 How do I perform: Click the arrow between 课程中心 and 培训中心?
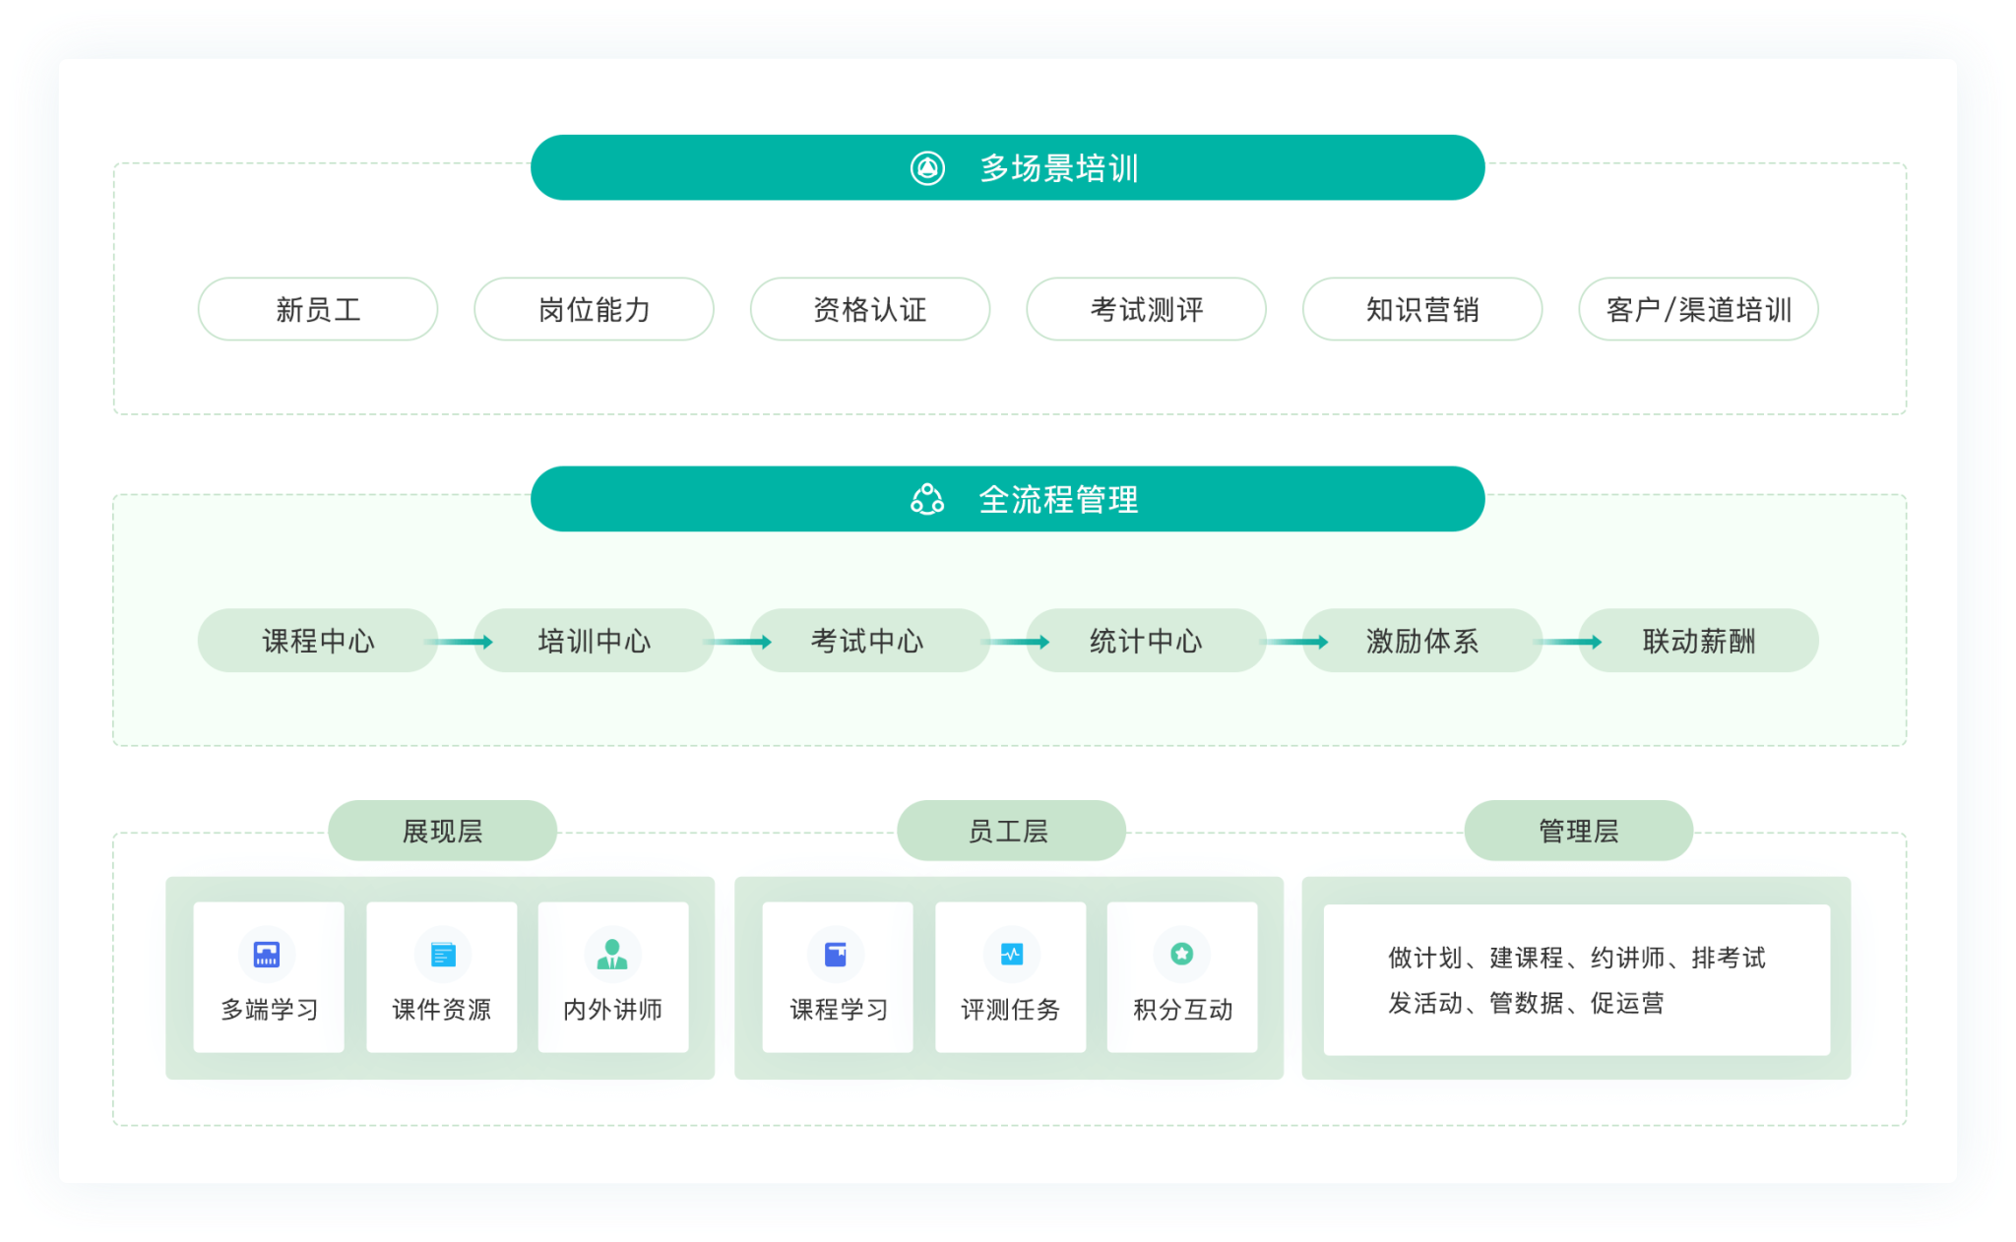tap(462, 642)
